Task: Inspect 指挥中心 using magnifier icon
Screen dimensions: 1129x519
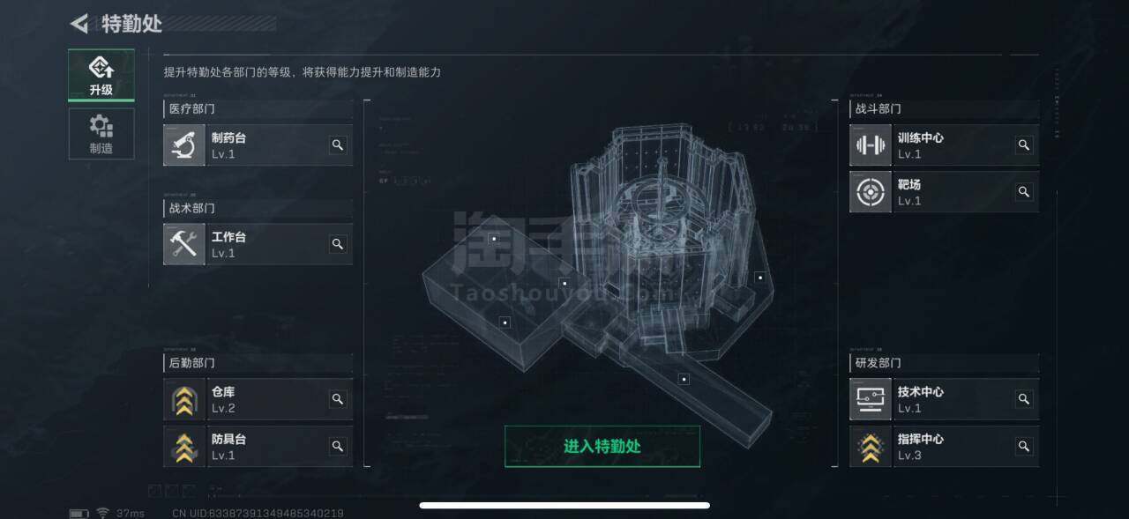Action: click(1024, 447)
